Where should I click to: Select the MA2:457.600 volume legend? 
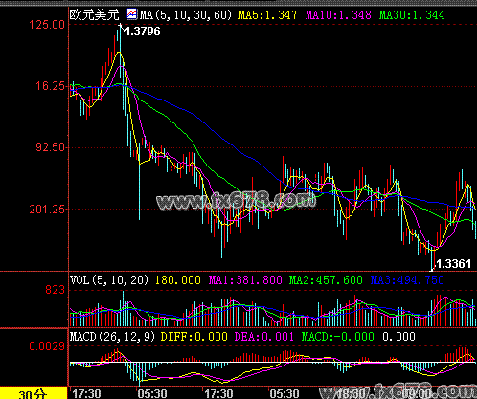[x=326, y=280]
